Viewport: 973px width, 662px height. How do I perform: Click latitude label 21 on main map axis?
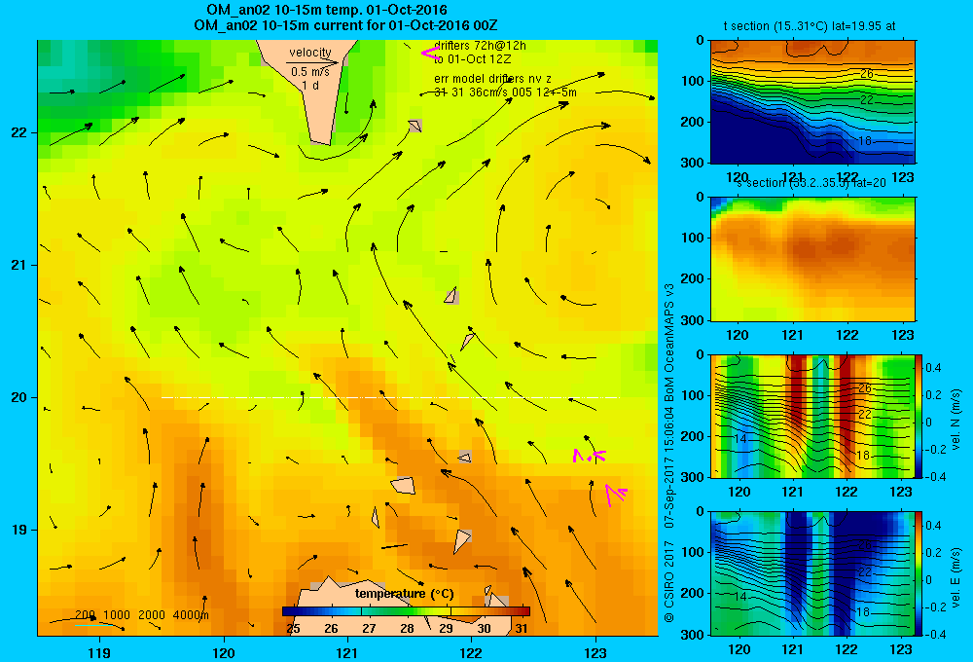point(18,265)
